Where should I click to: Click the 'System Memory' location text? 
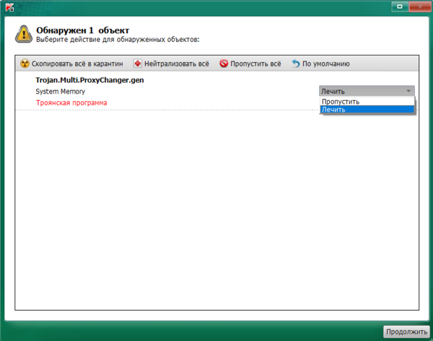pos(60,92)
